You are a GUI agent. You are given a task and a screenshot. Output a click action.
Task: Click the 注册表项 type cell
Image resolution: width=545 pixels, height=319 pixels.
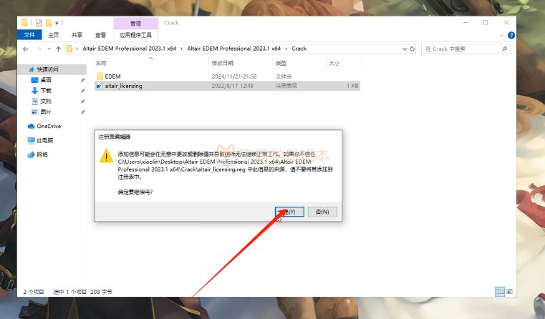tap(286, 86)
